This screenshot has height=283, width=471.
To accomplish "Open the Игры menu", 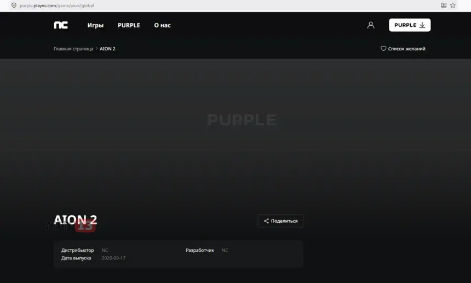I will 95,25.
